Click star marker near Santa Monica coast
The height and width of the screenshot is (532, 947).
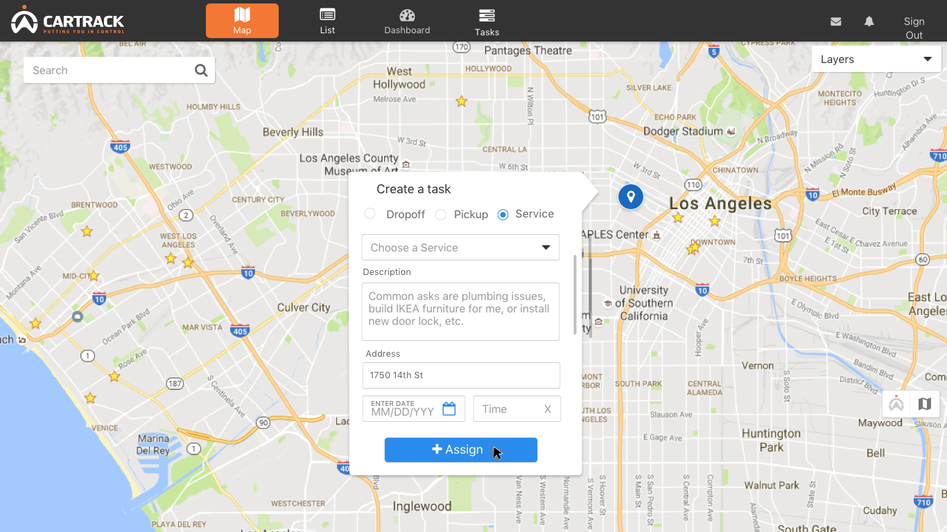[x=35, y=323]
